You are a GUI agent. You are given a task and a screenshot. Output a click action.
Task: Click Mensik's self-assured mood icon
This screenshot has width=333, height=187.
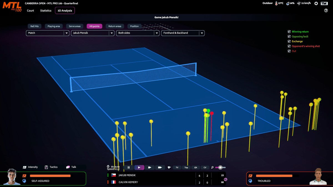(x=24, y=181)
